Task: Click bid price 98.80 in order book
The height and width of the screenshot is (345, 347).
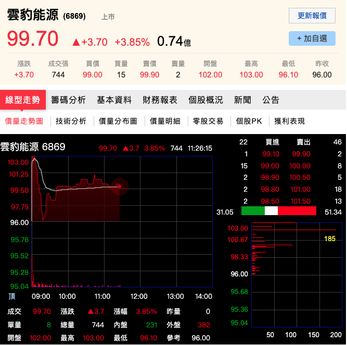Action: pos(270,189)
